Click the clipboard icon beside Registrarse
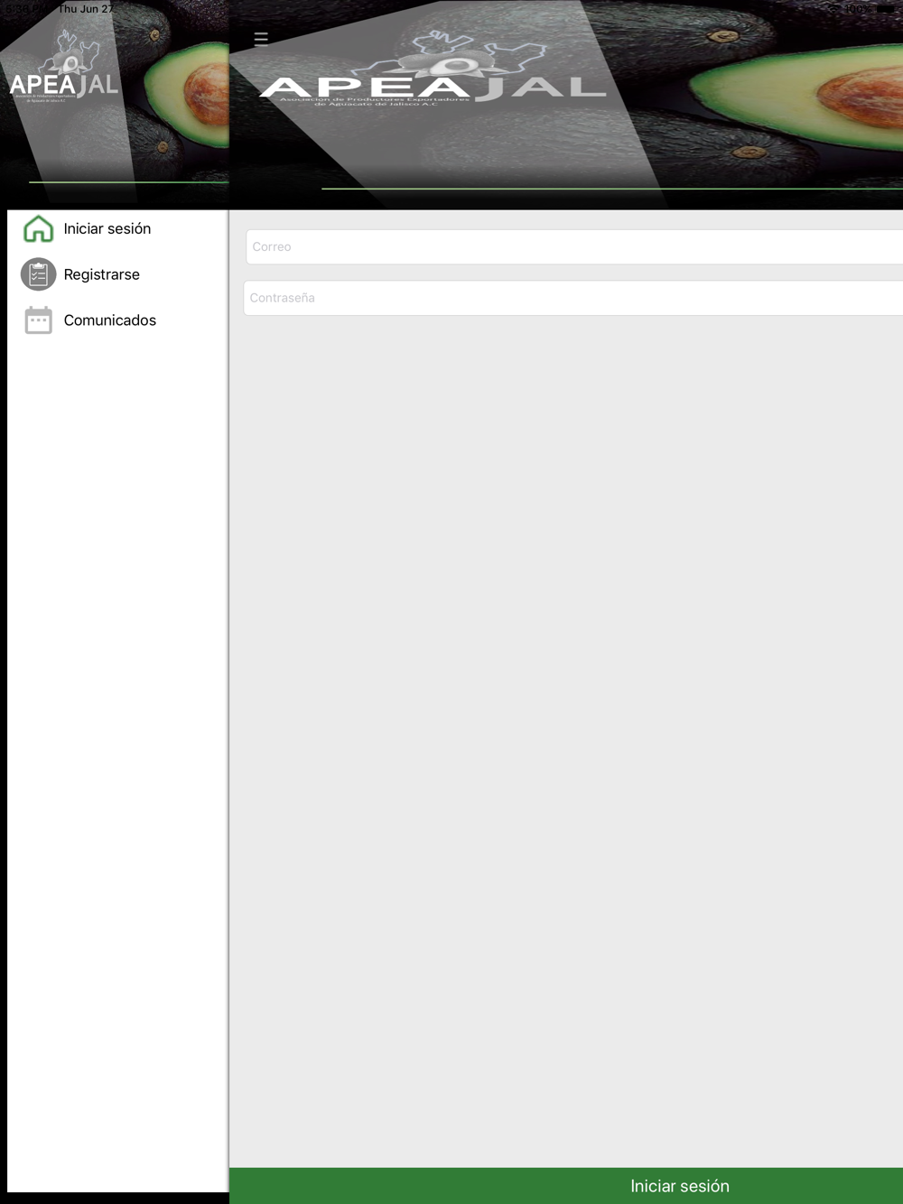903x1204 pixels. coord(38,274)
